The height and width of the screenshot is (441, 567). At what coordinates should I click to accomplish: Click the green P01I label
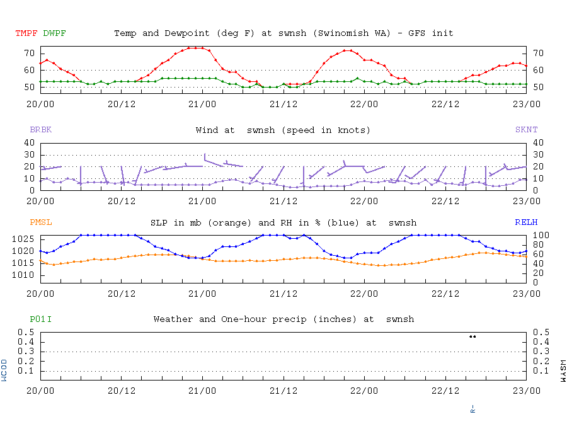pos(40,319)
